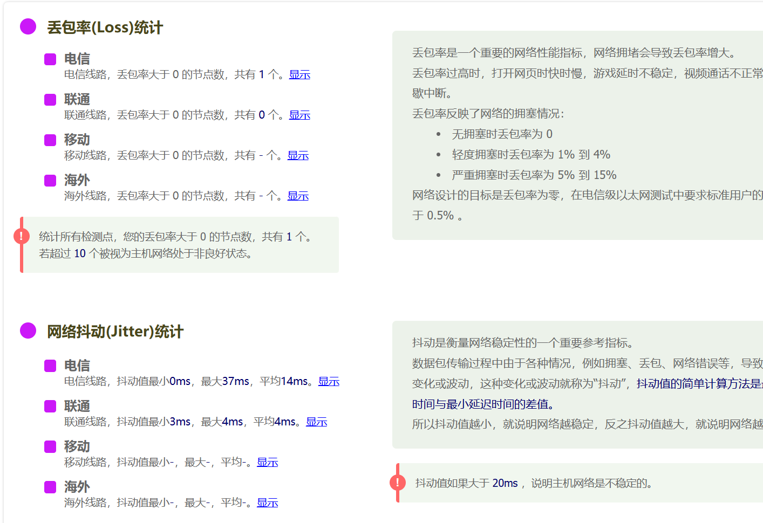Open 显示 link for 联通 packet loss

click(299, 115)
